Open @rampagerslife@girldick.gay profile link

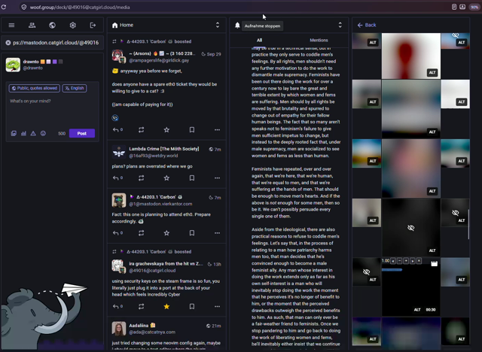[x=159, y=60]
